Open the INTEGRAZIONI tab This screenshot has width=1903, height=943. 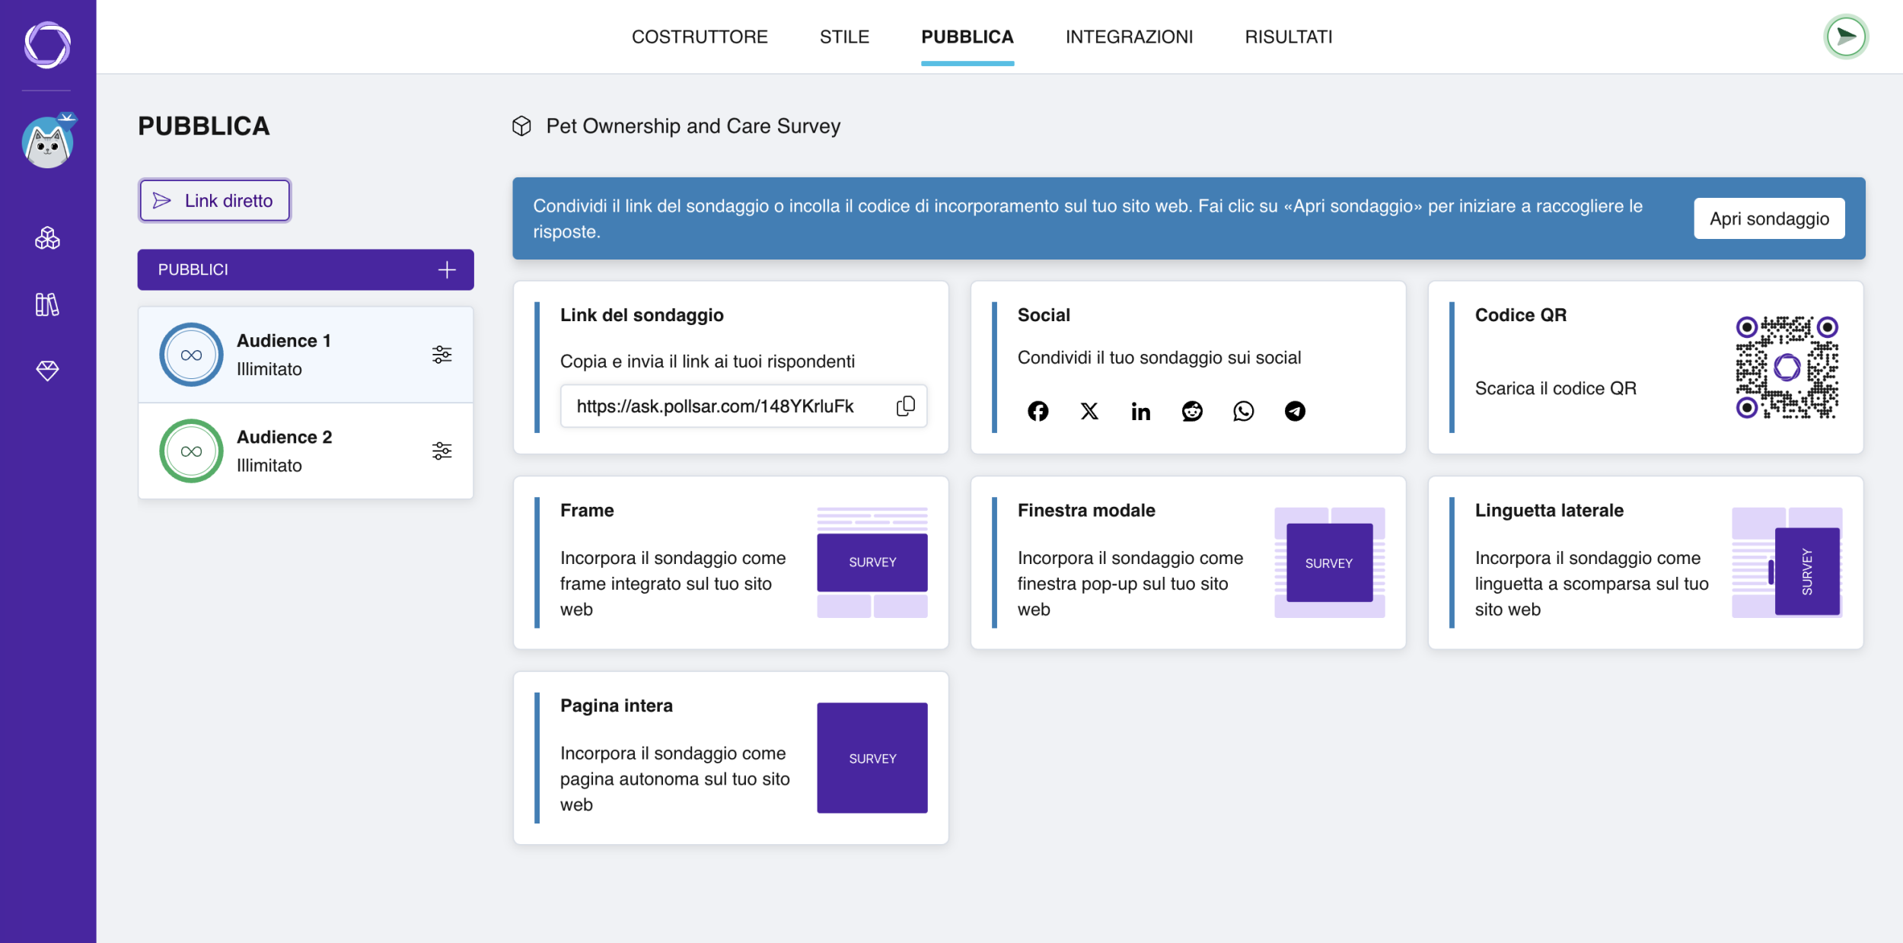1129,37
